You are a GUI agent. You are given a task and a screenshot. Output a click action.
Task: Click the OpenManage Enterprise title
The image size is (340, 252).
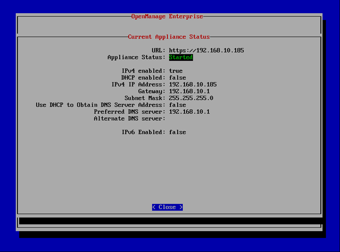(x=167, y=17)
